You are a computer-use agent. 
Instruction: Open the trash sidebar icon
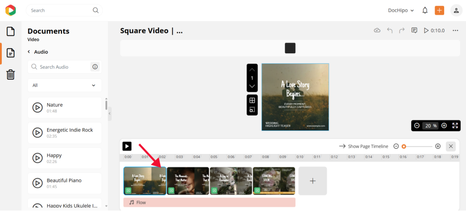[x=10, y=74]
